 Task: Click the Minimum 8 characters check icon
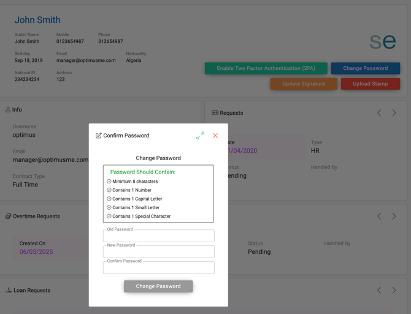click(x=109, y=182)
